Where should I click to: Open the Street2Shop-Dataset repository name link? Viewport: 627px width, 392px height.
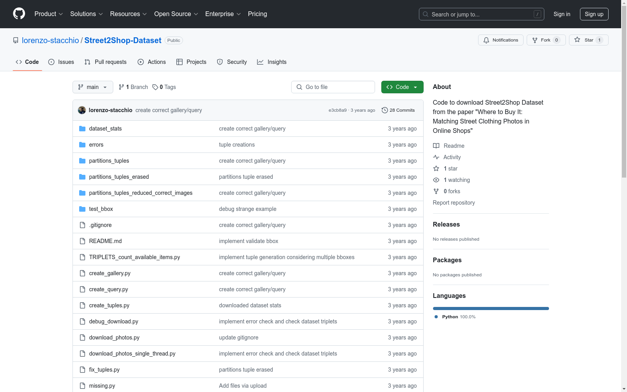[x=123, y=40]
